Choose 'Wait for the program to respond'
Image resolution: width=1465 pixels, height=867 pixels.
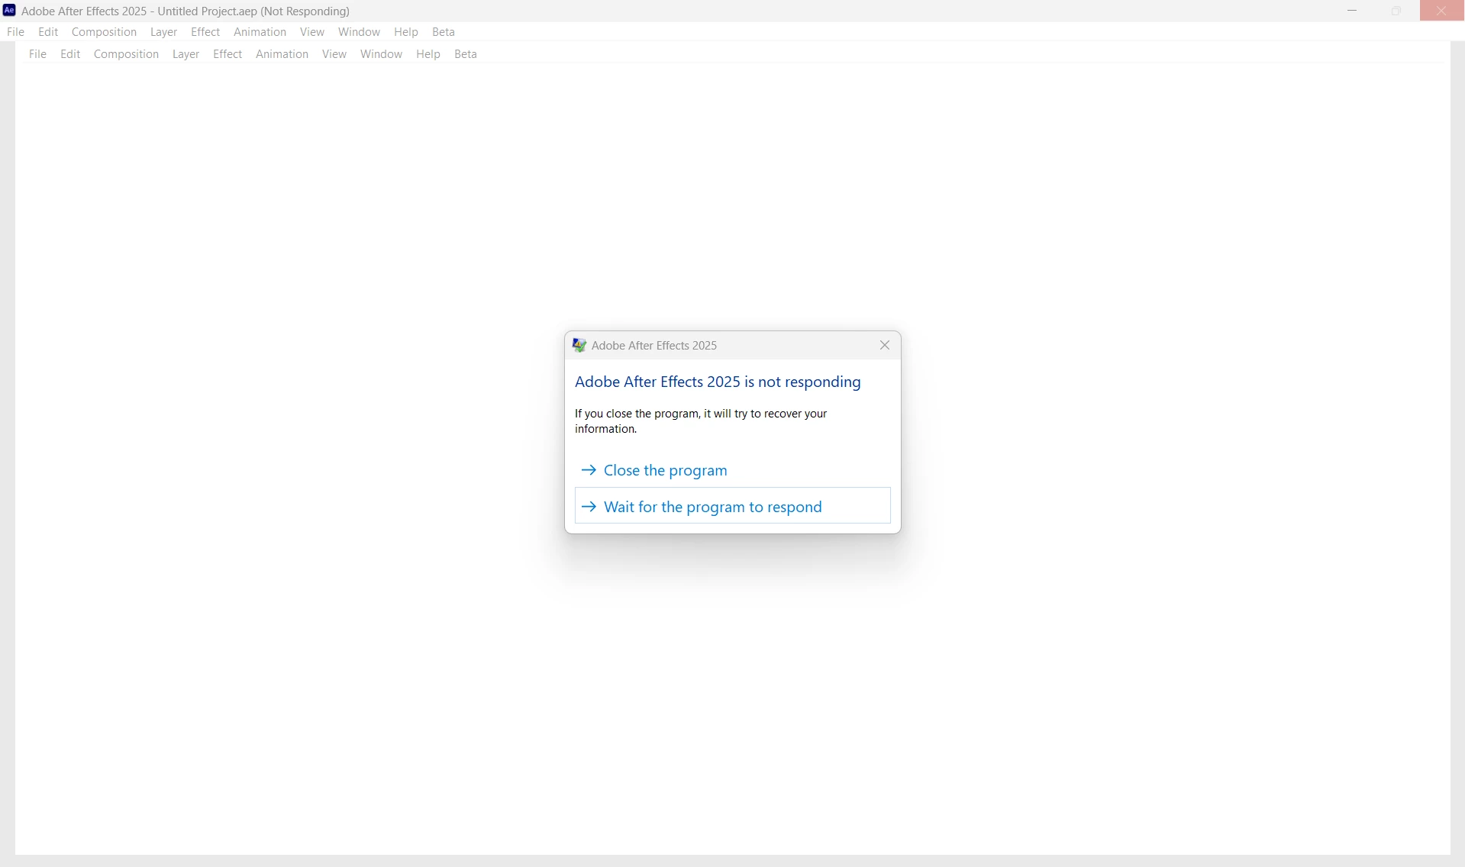click(732, 506)
